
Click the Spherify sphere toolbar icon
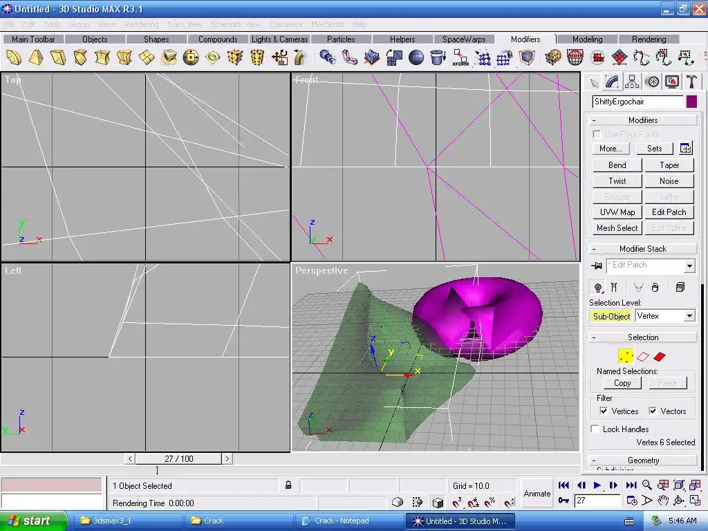pos(416,58)
